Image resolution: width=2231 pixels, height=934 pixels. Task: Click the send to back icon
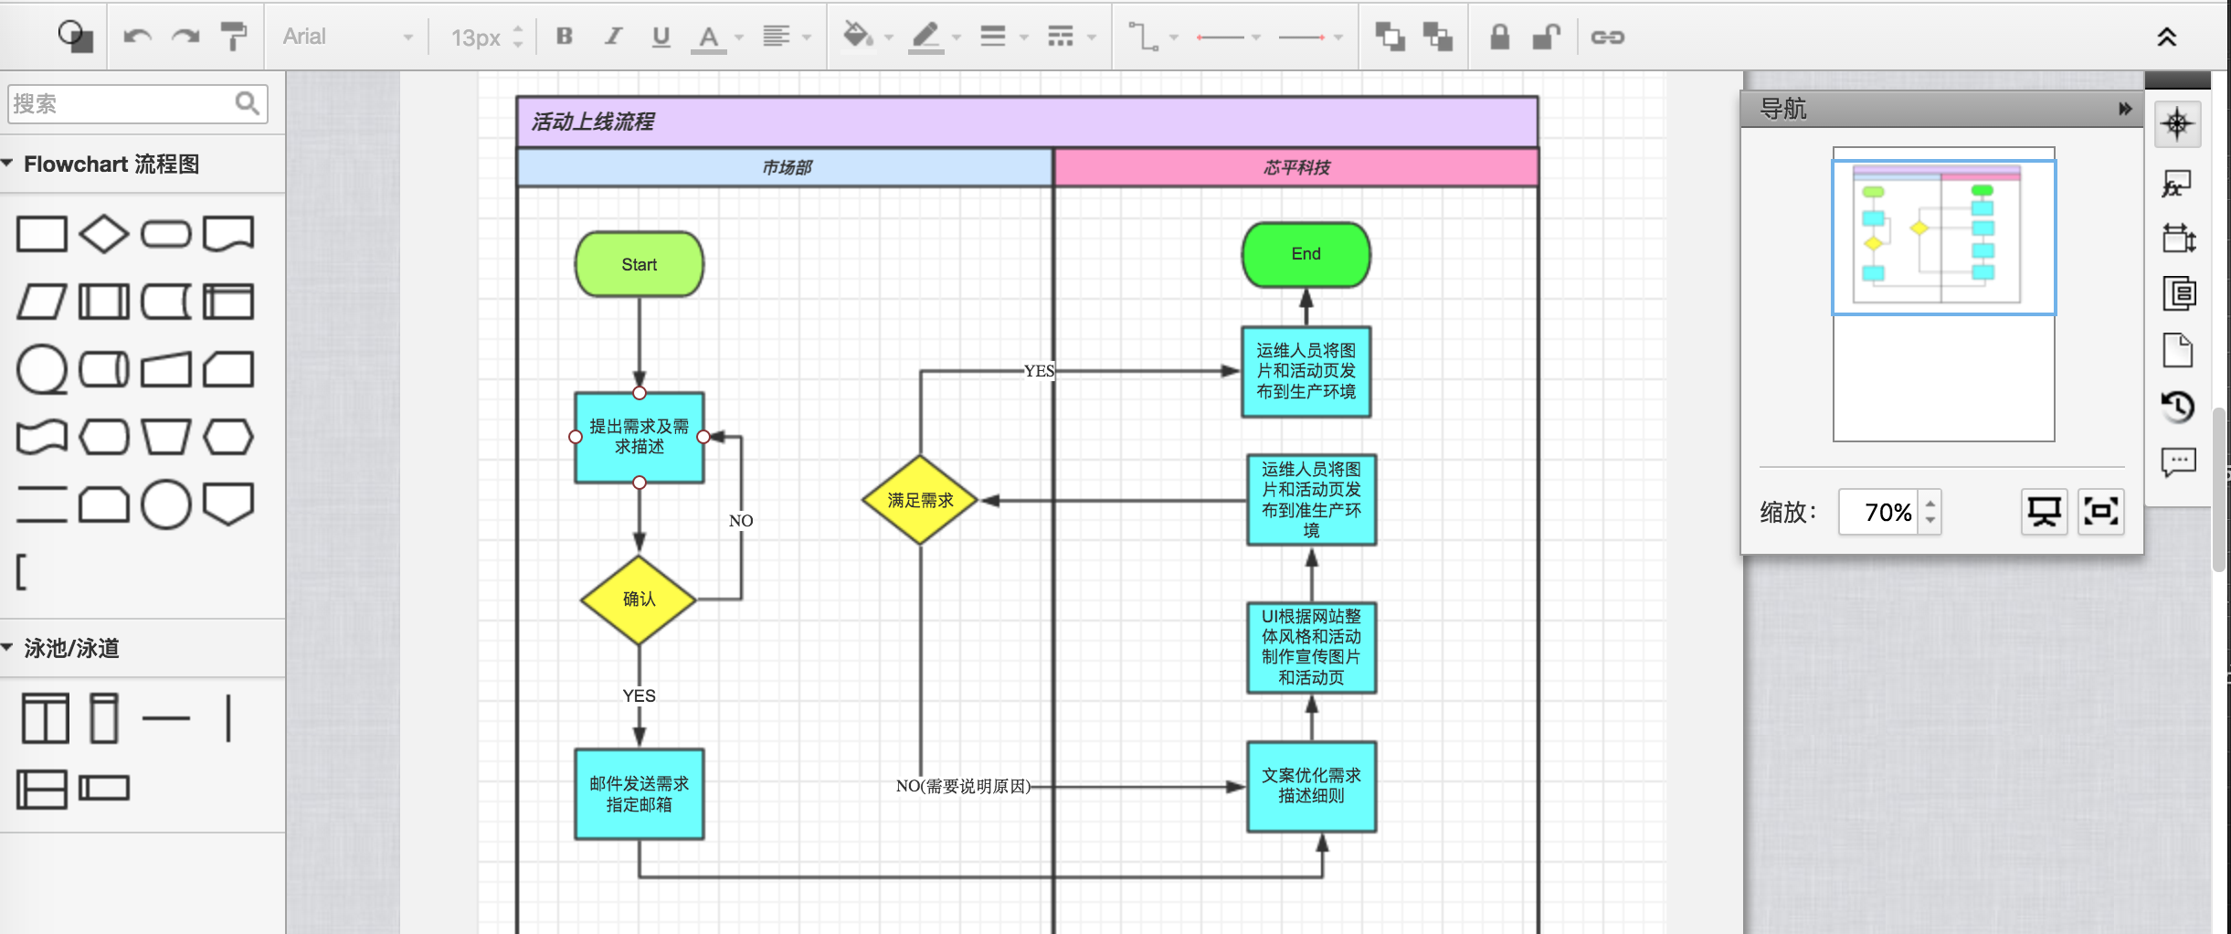click(x=1438, y=37)
